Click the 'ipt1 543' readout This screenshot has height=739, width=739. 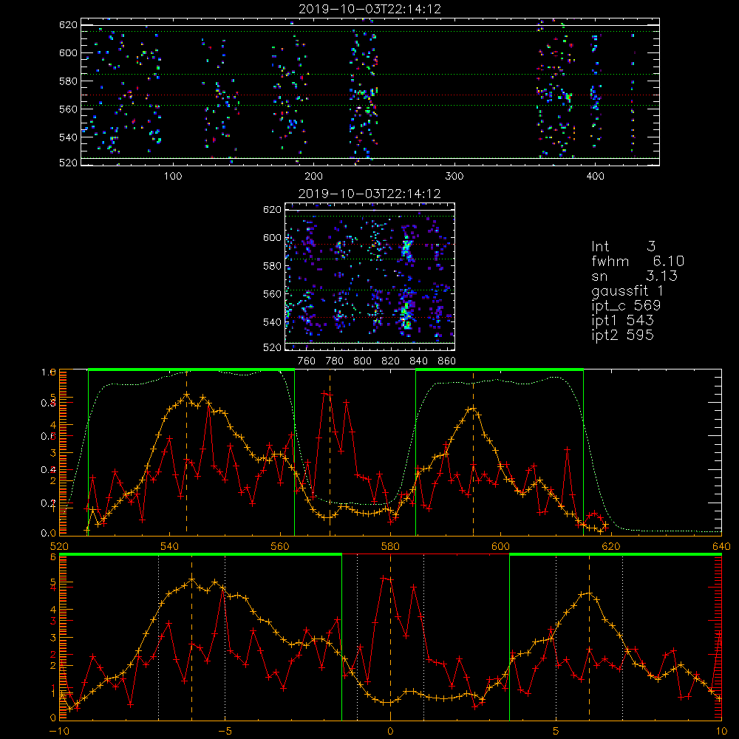tap(622, 320)
